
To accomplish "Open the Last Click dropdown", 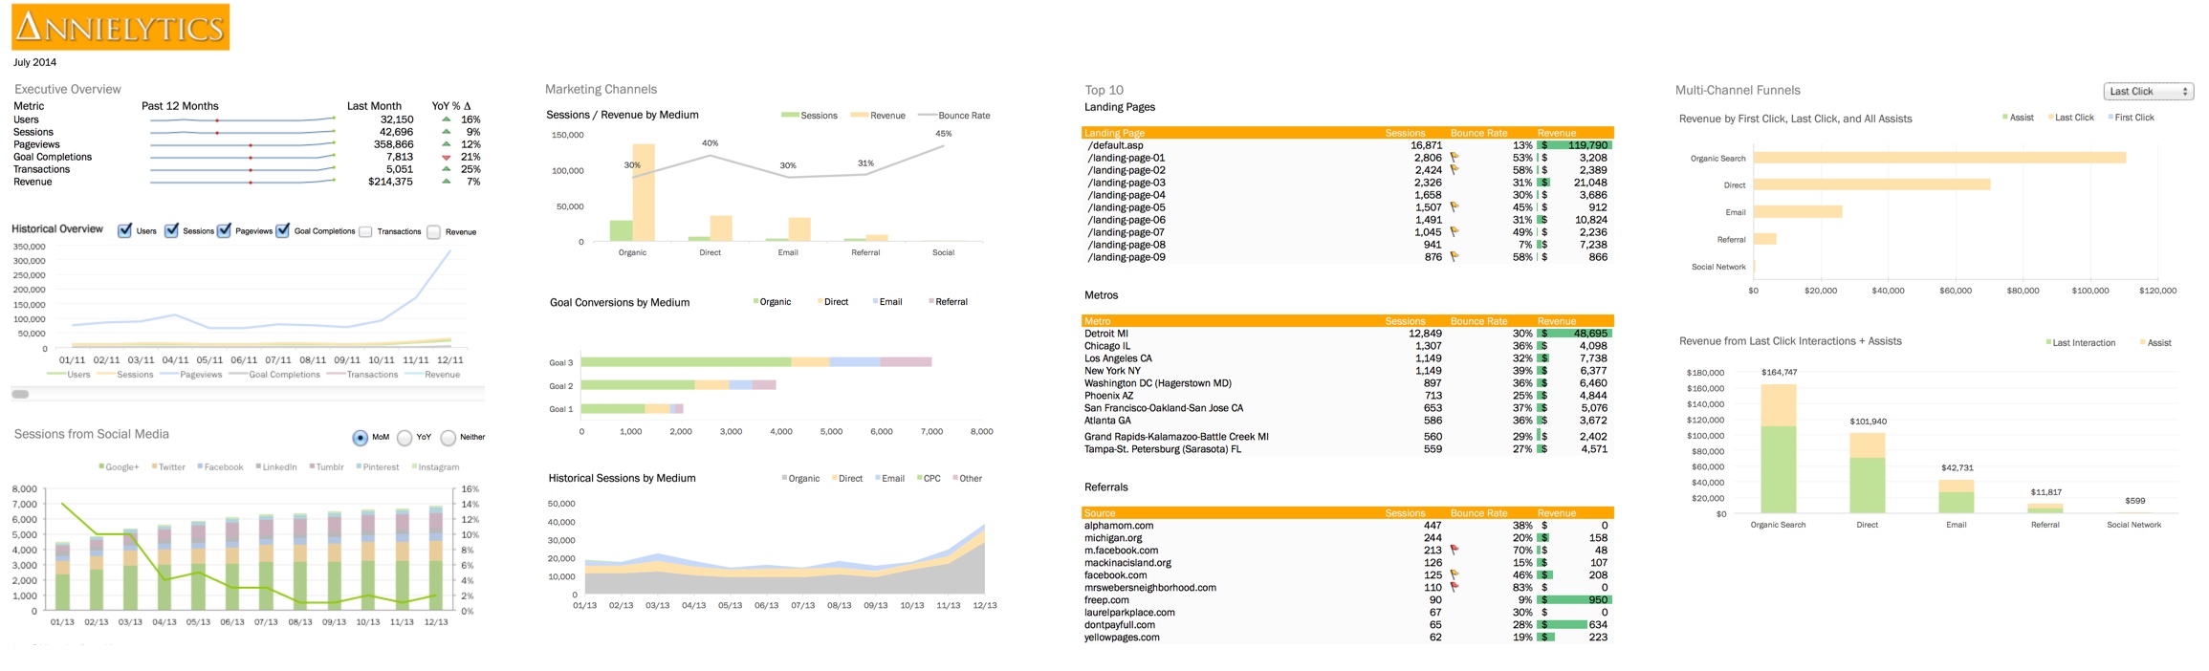I will click(2148, 92).
